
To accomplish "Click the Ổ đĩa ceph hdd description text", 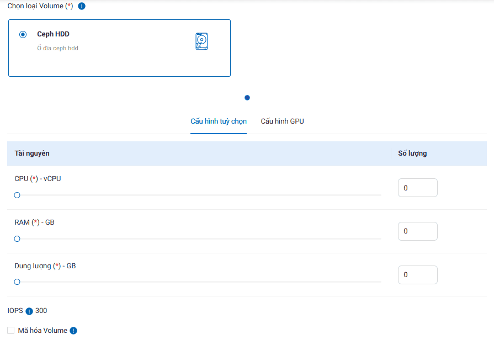I will [57, 49].
